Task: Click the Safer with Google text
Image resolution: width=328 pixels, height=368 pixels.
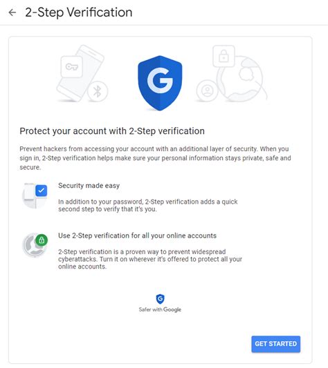Action: pos(160,309)
